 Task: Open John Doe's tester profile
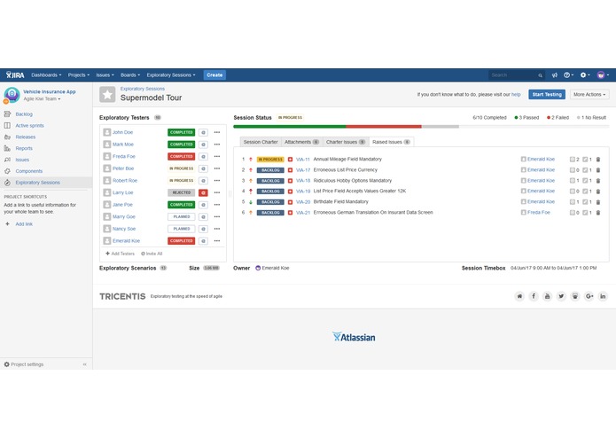122,132
